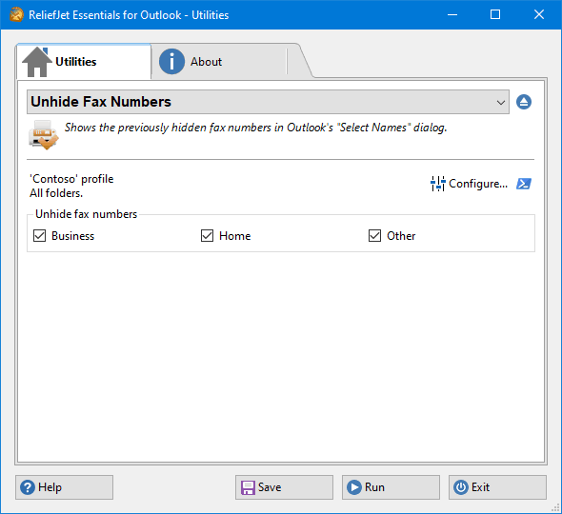
Task: Click the ReliefJet app icon in title bar
Action: pos(16,14)
